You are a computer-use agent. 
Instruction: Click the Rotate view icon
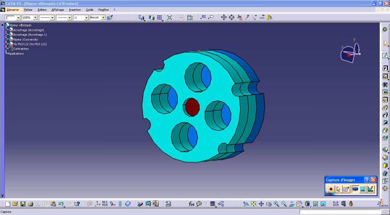point(269,204)
